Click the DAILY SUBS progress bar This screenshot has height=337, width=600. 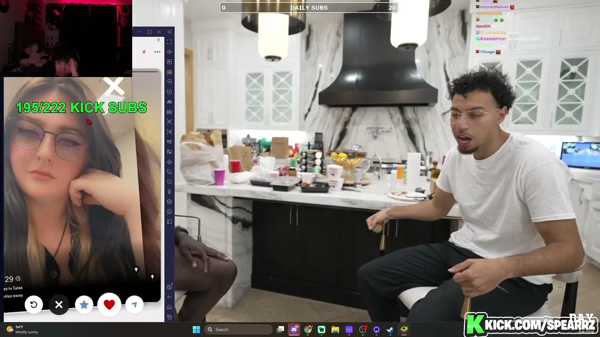coord(308,7)
